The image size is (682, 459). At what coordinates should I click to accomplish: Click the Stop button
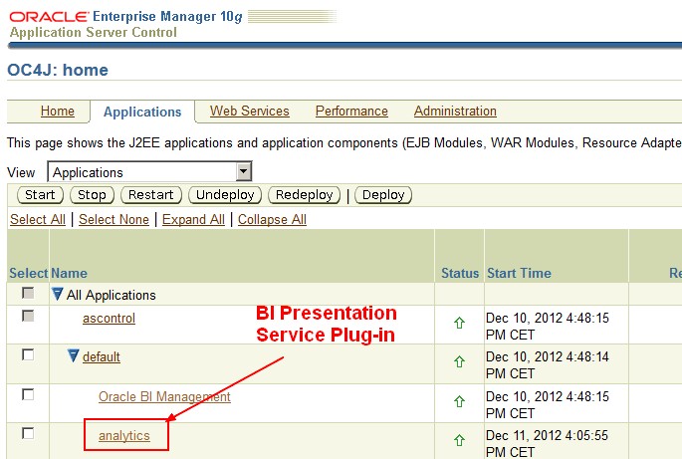(x=92, y=195)
